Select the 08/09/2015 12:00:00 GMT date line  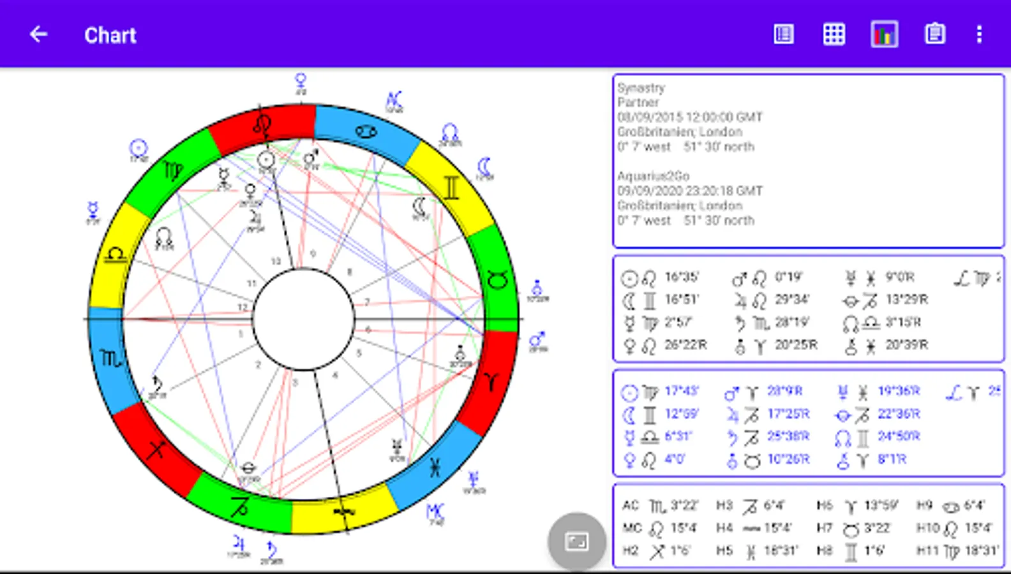click(690, 117)
